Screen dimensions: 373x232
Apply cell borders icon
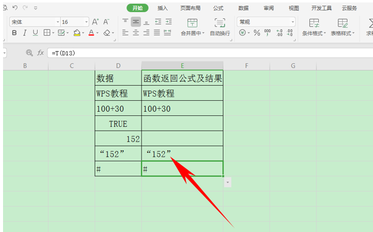pyautogui.click(x=47, y=33)
